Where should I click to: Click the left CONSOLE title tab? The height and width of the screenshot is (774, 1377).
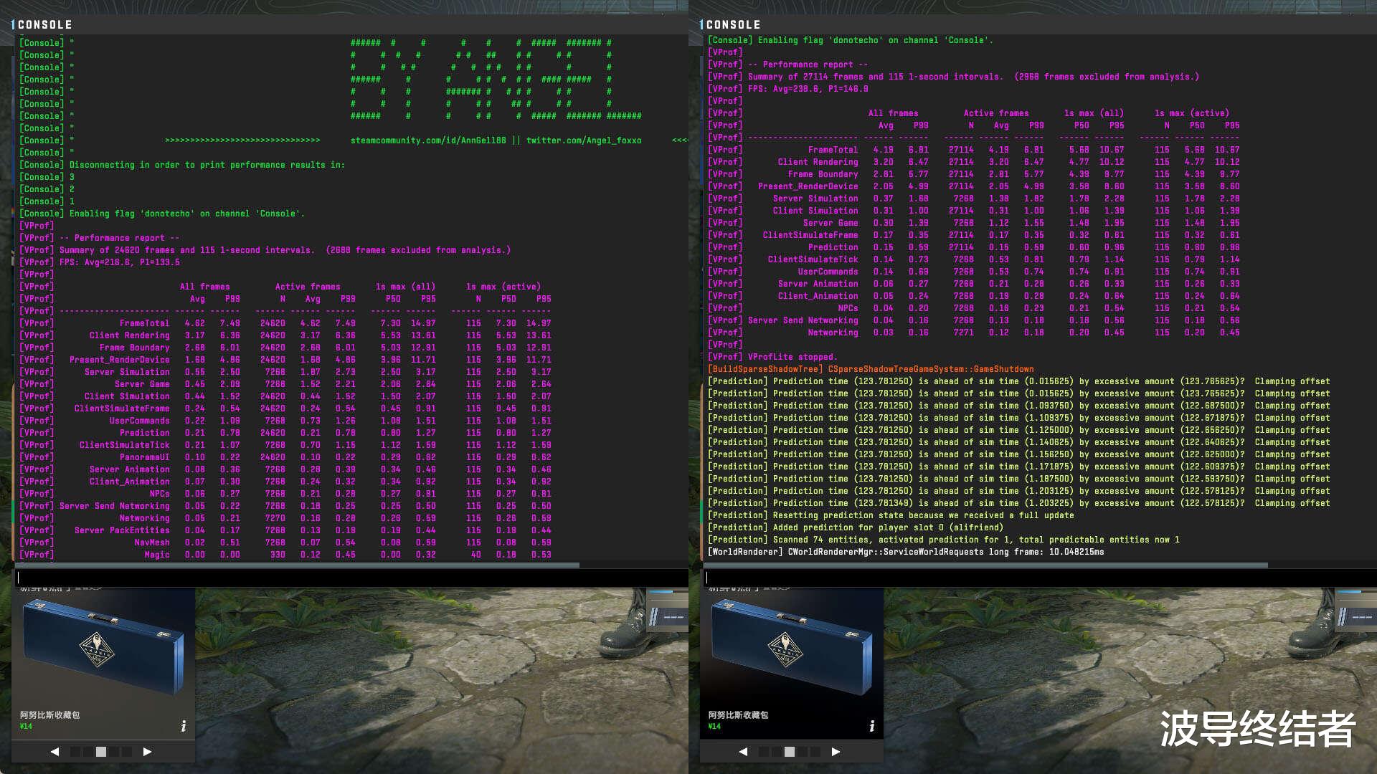point(44,24)
